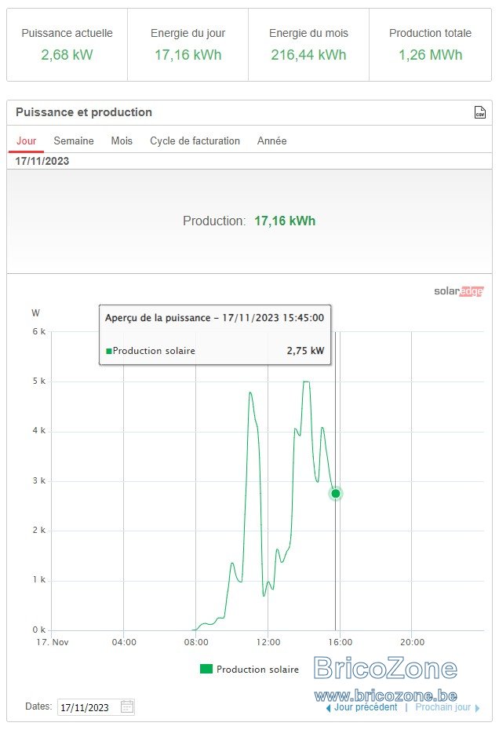This screenshot has width=499, height=730.
Task: Click green data point on chart
Action: (x=336, y=494)
